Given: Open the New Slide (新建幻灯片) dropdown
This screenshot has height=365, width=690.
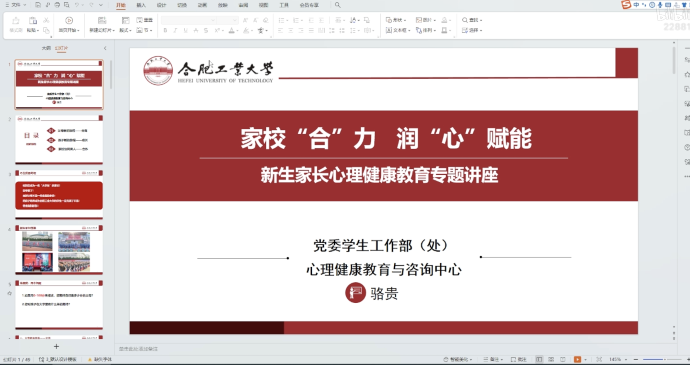Looking at the screenshot, I should point(102,30).
